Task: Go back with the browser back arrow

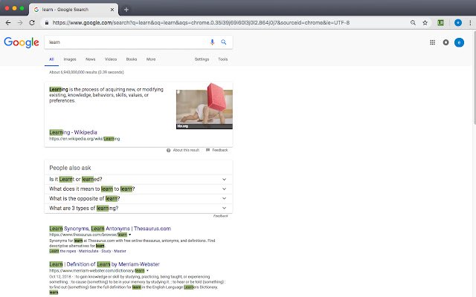Action: [8, 23]
